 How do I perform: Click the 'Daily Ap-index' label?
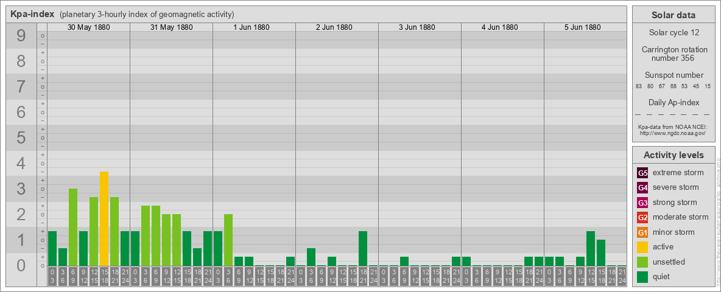(674, 102)
